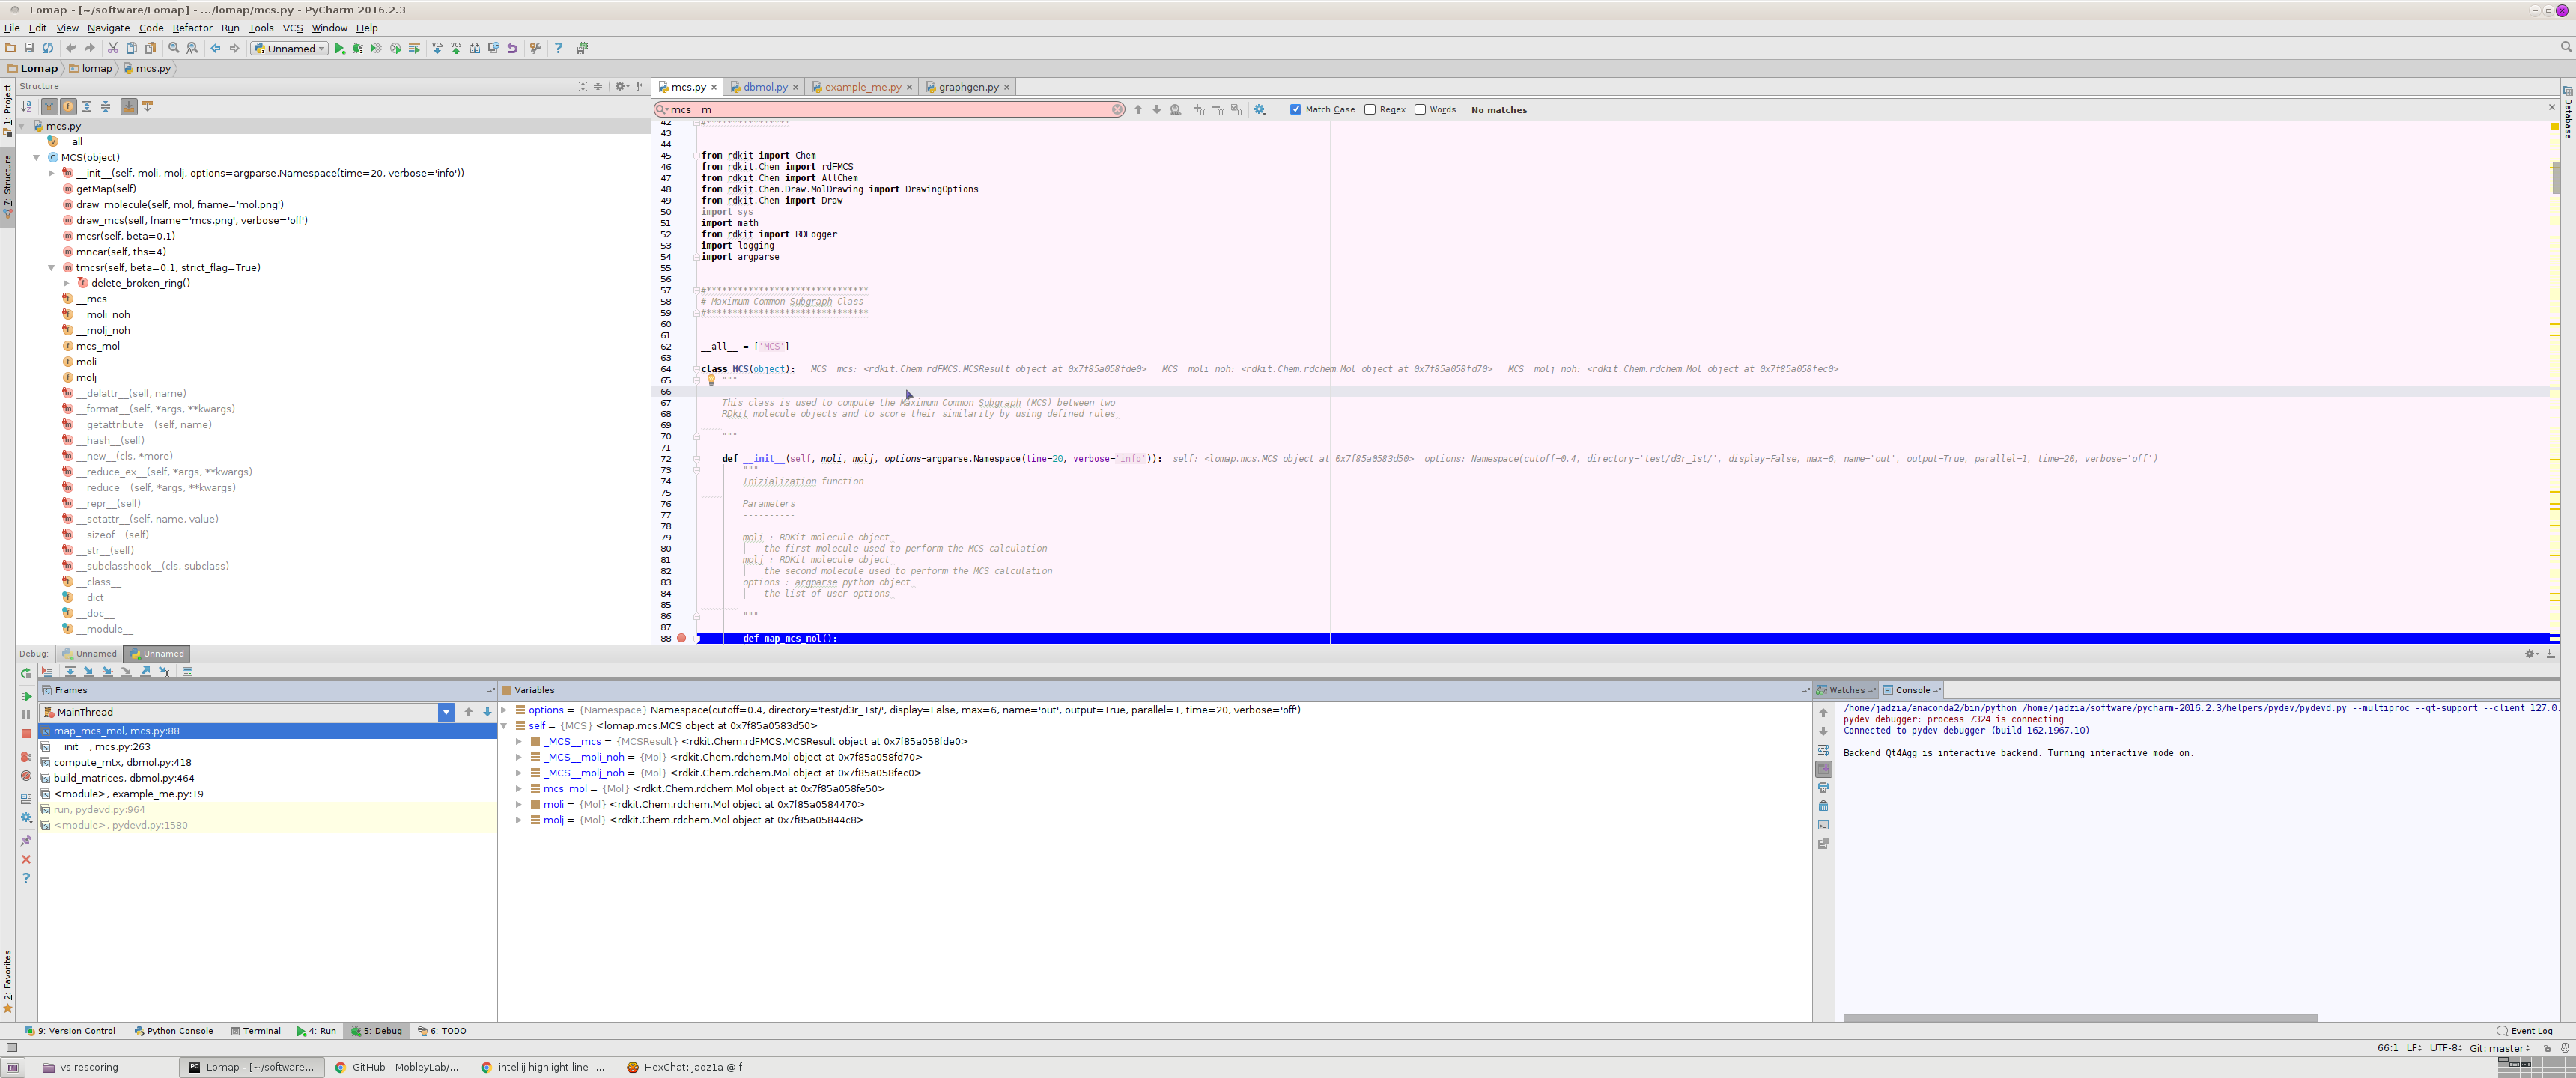Image resolution: width=2576 pixels, height=1078 pixels.
Task: Click the Rerun debug session icon
Action: click(x=26, y=674)
